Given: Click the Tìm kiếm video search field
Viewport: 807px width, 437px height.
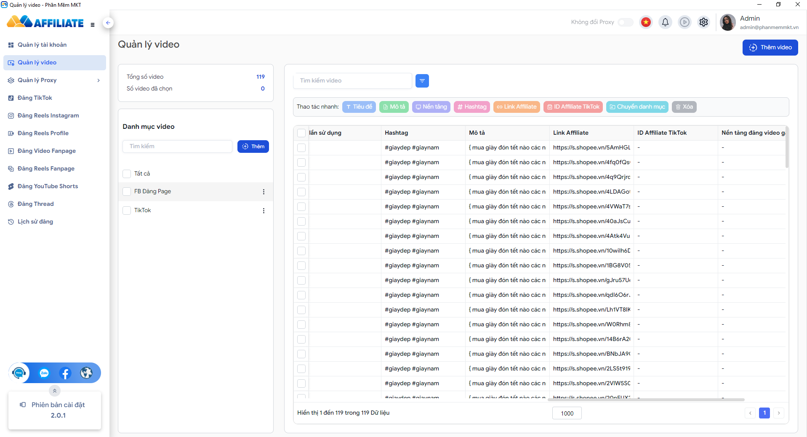Looking at the screenshot, I should 352,80.
